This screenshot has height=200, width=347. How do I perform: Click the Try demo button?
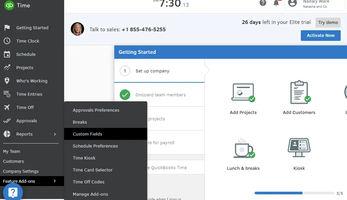click(328, 22)
